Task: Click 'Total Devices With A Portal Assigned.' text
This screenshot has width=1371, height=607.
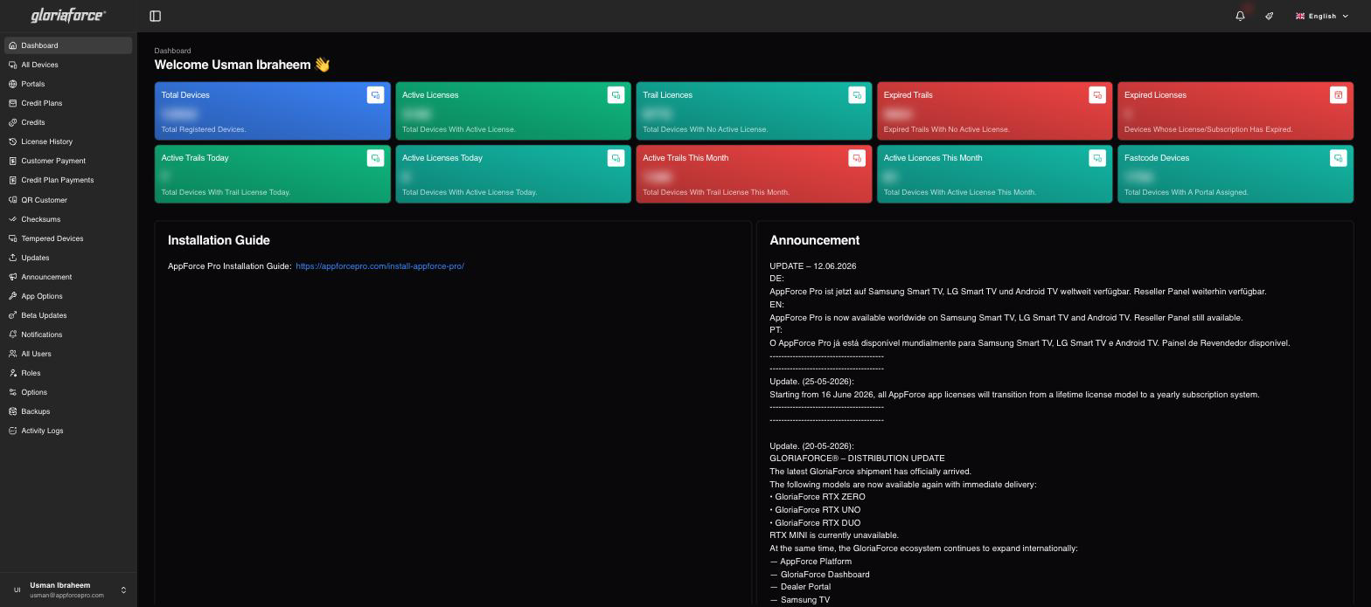Action: coord(1186,192)
